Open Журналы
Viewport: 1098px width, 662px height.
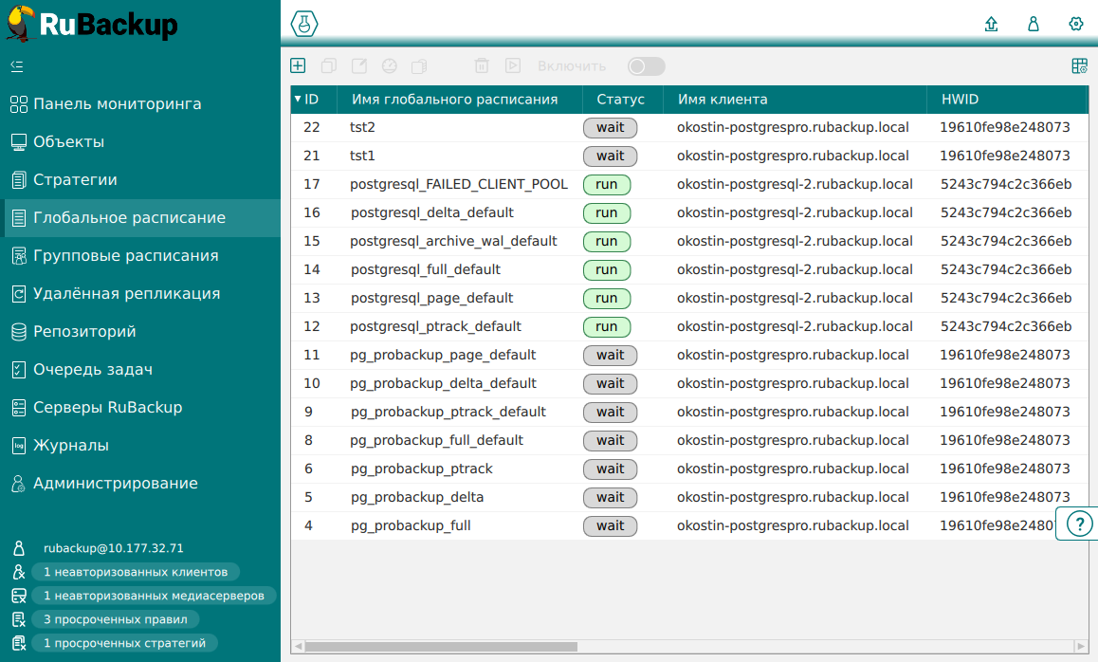tap(140, 445)
